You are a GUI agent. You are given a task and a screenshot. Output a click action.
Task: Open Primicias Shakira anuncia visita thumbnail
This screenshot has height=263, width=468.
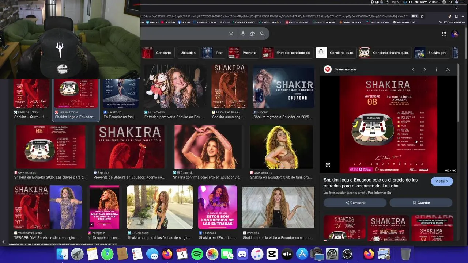[278, 207]
